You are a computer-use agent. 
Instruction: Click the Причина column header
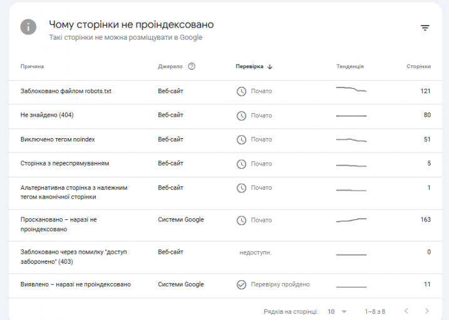(x=32, y=66)
